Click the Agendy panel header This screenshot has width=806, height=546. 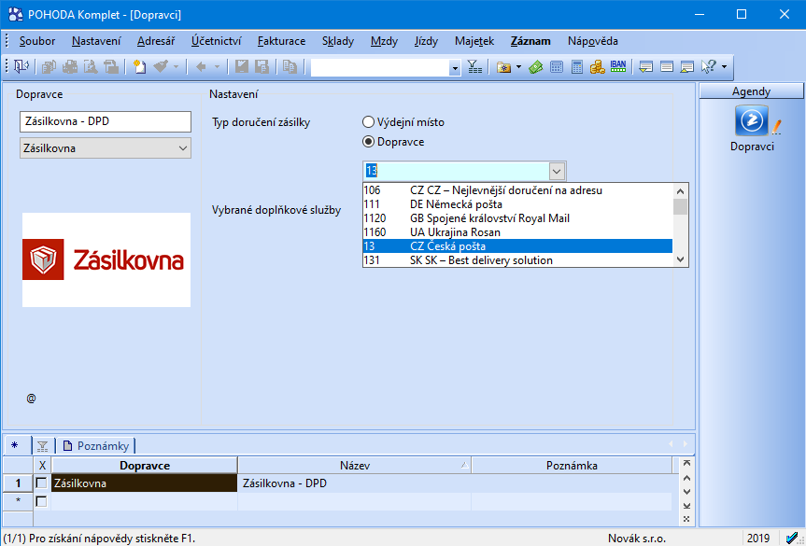click(x=751, y=91)
